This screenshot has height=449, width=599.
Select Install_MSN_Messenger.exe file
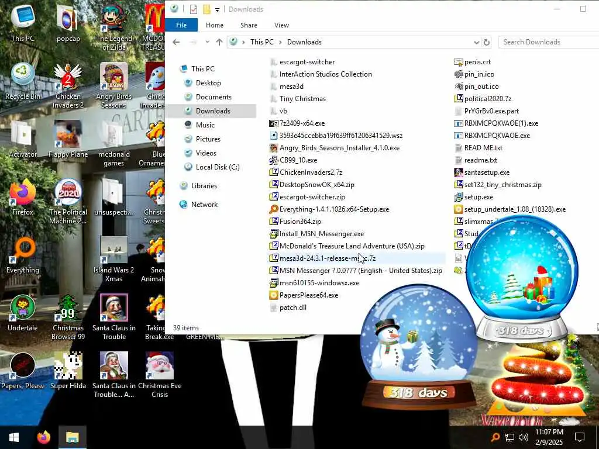[x=322, y=234]
